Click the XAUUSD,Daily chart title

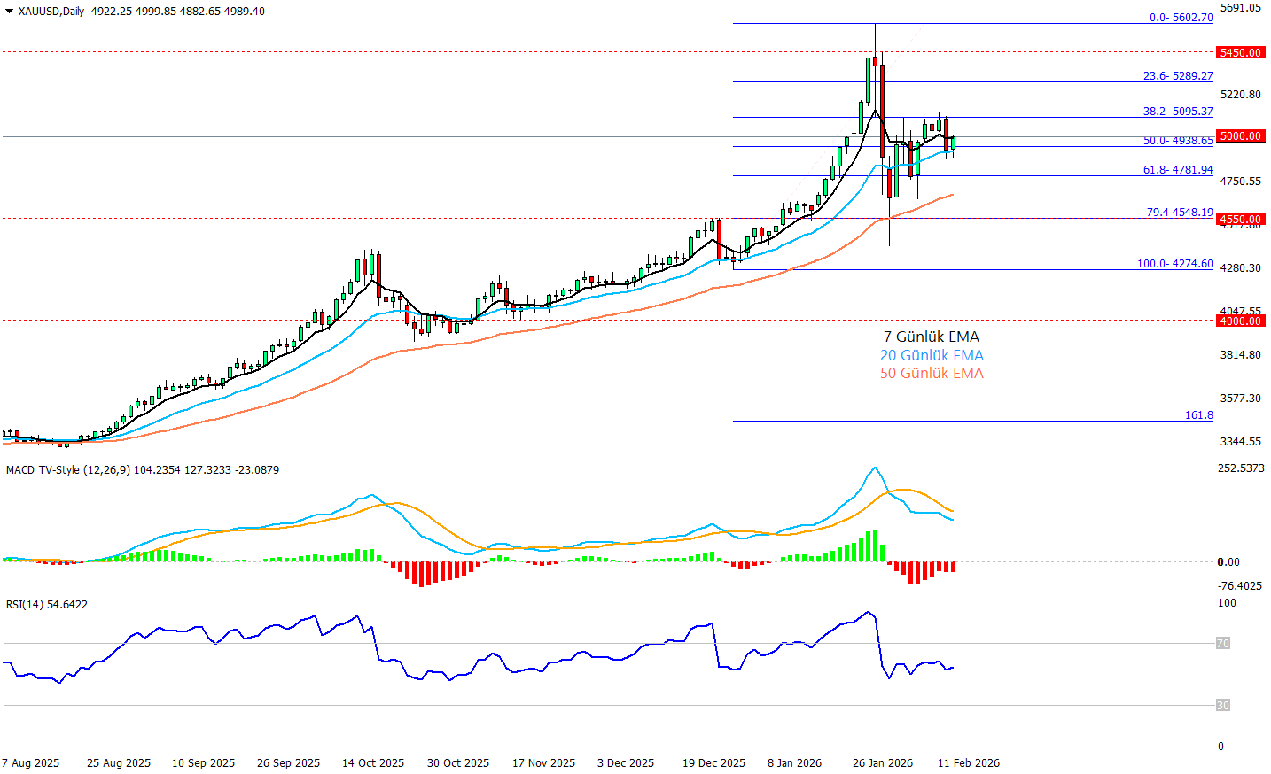point(51,12)
